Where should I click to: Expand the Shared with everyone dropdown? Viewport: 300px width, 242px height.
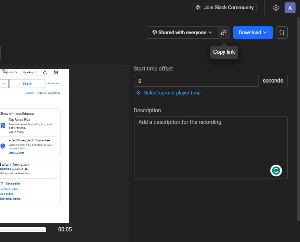(x=182, y=33)
